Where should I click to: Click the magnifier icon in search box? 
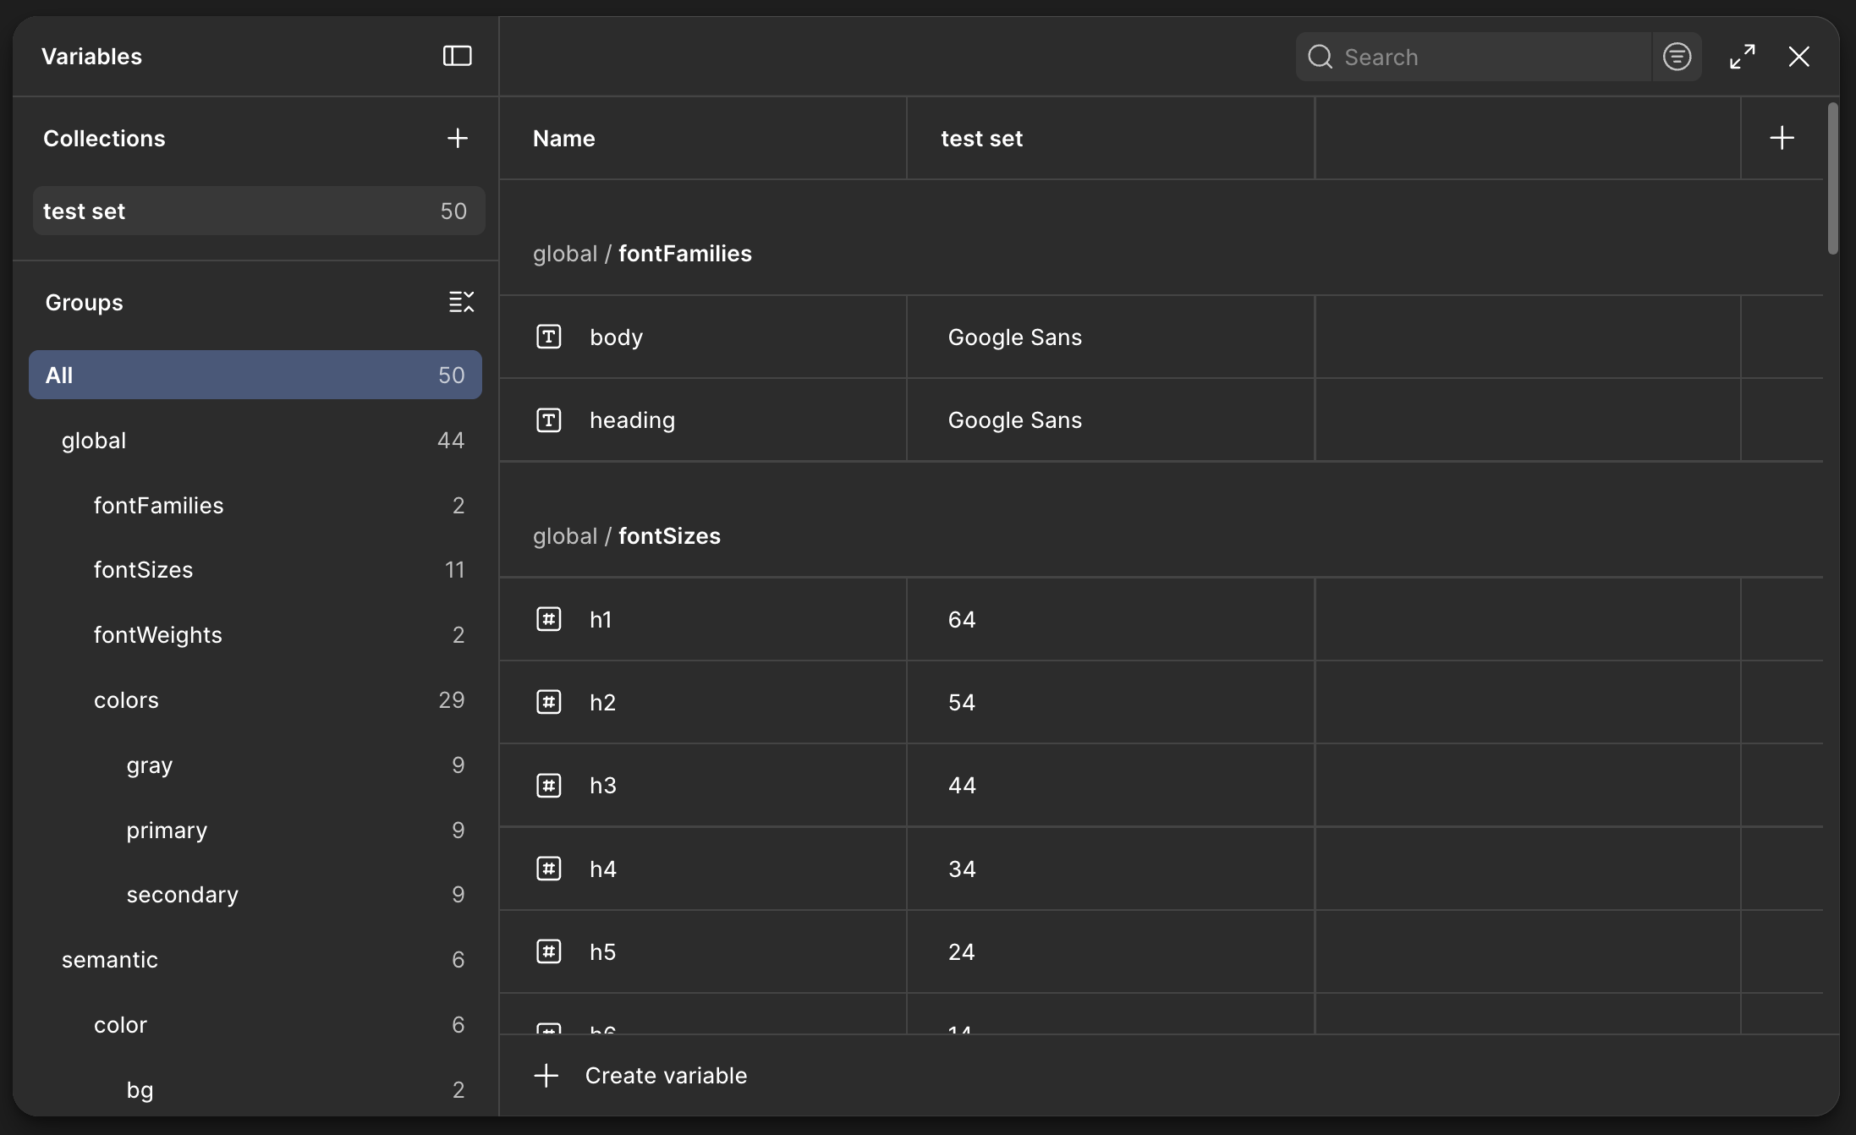click(x=1320, y=57)
